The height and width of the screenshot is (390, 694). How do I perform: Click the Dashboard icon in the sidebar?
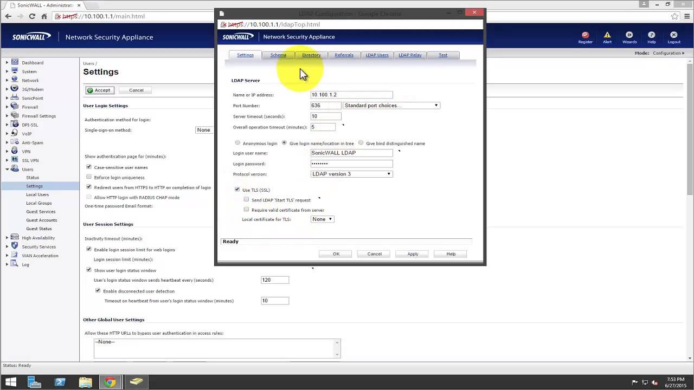(x=15, y=62)
